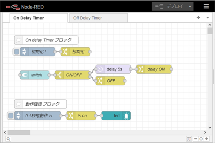Zoom in using the plus button

coord(206,139)
